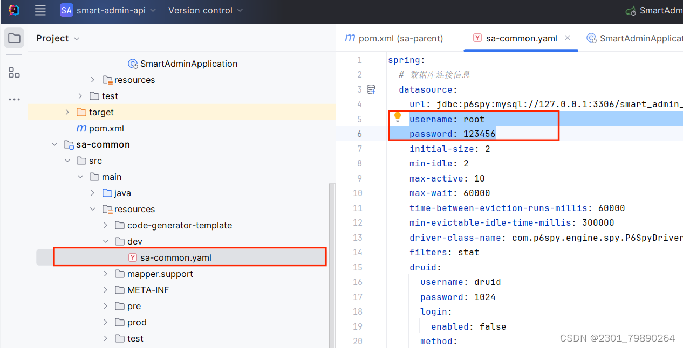Click the time-between-eviction-runs-millis line
This screenshot has width=683, height=348.
(x=517, y=208)
